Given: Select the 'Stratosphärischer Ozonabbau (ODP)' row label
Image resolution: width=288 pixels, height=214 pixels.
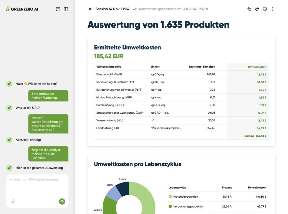Looking at the screenshot, I should tap(120, 112).
